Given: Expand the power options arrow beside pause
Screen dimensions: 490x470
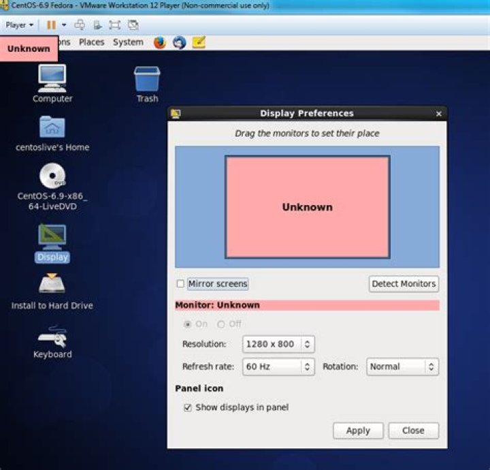Looking at the screenshot, I should pos(64,25).
